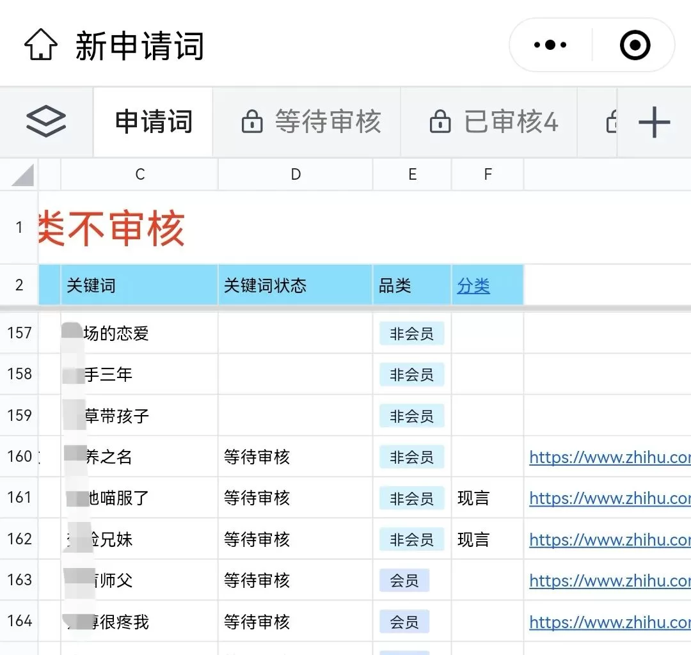The image size is (691, 655).
Task: Select row 159 header
Action: (x=19, y=416)
